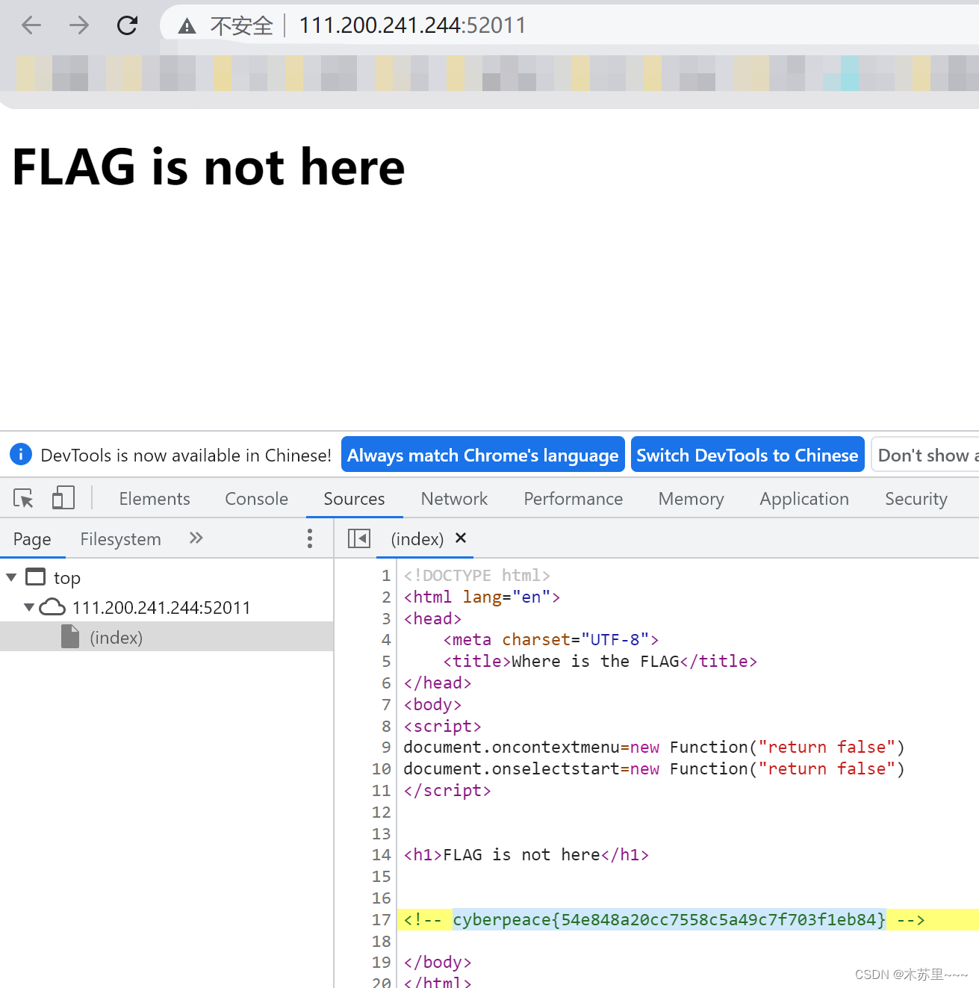Click the opening script tag on line 8
The height and width of the screenshot is (988, 979).
[442, 727]
